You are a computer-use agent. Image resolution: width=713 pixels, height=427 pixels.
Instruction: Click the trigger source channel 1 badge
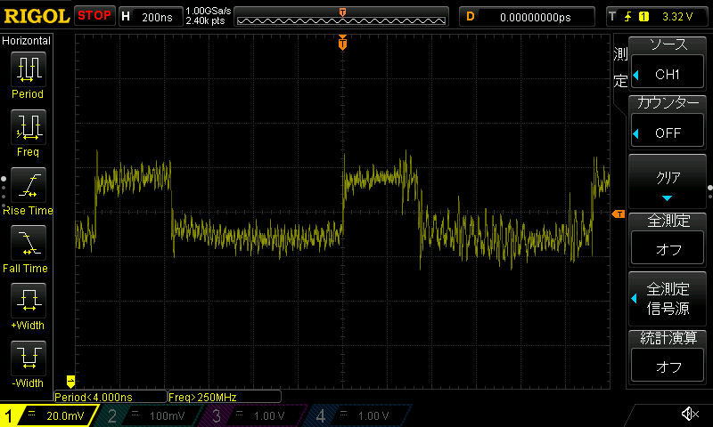coord(643,17)
